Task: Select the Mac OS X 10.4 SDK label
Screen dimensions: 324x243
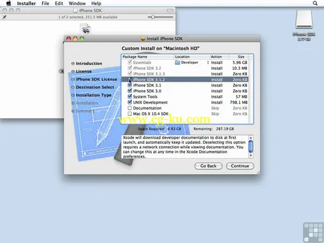Action: (x=151, y=114)
